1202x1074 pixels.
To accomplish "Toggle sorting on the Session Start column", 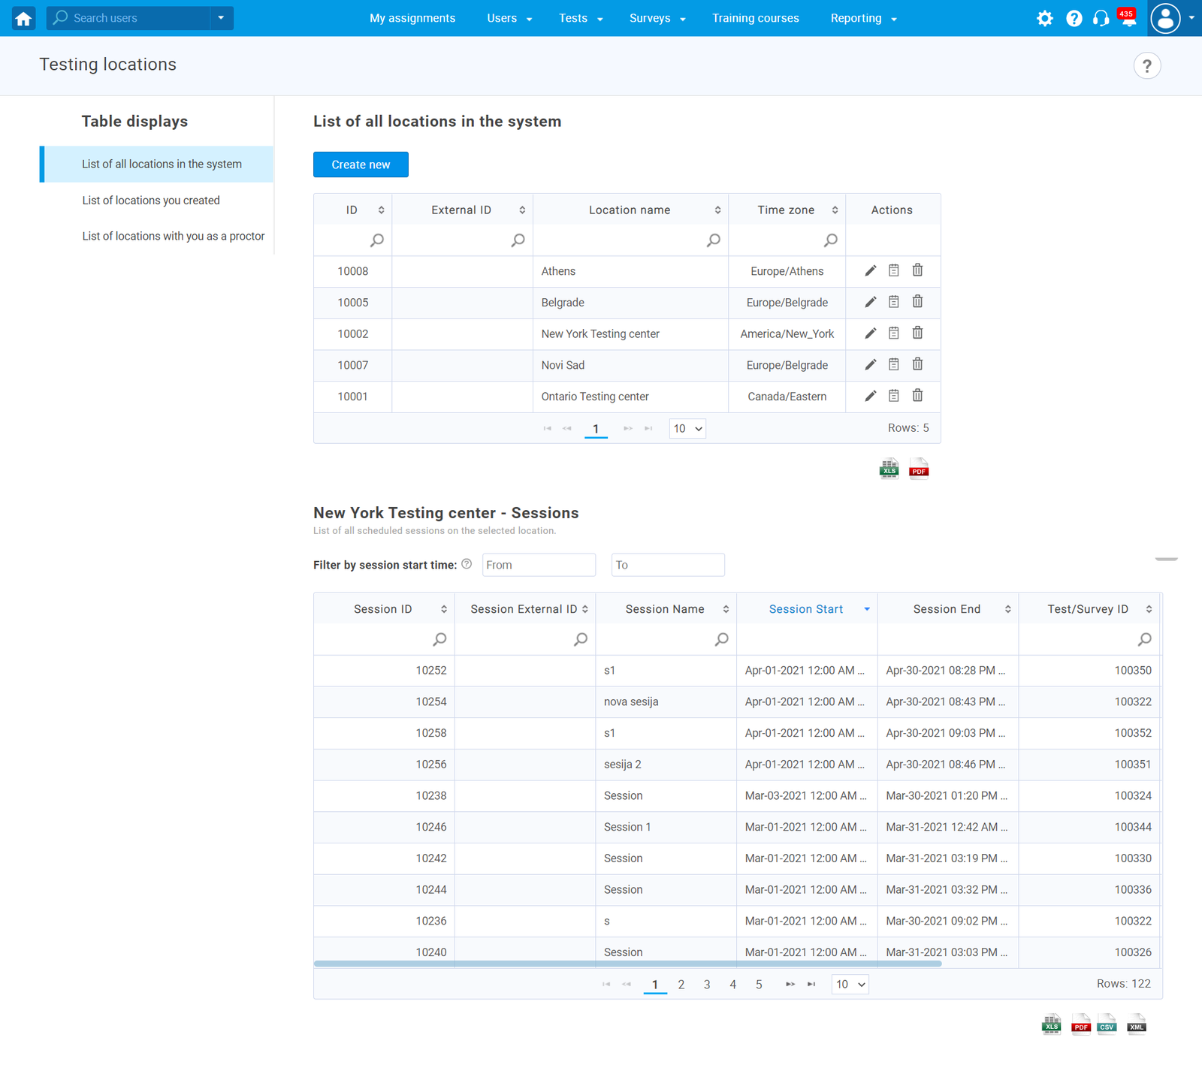I will pyautogui.click(x=806, y=609).
